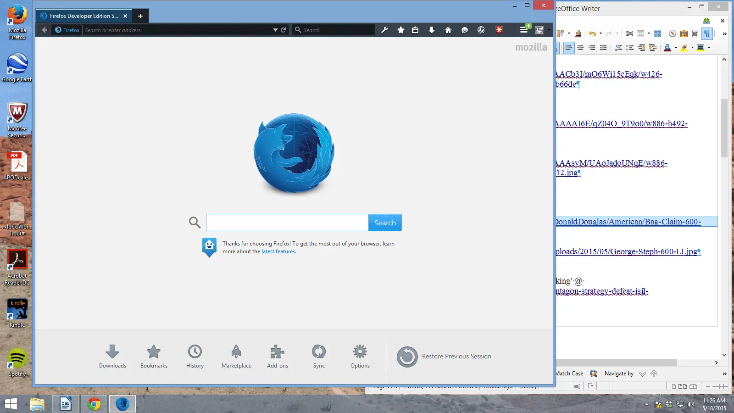Toggle left alignment in Writer
The image size is (734, 413).
pos(569,47)
